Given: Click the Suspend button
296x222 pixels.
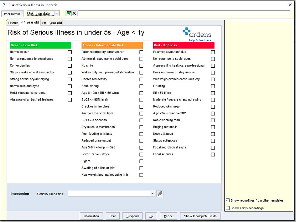Looking at the screenshot, I should tap(133, 216).
